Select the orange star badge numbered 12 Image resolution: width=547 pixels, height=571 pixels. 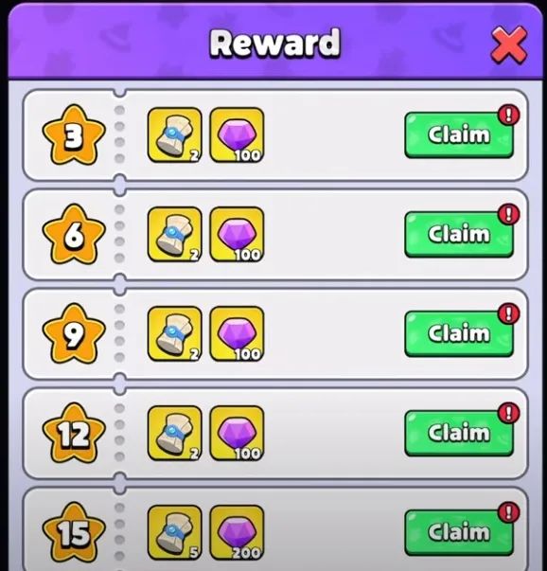(74, 434)
